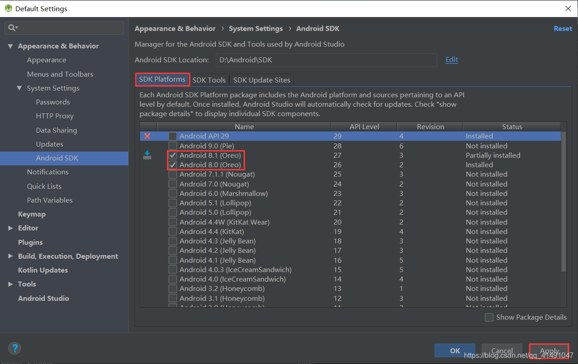
Task: Click the Android SDK Location field
Action: [x=326, y=60]
